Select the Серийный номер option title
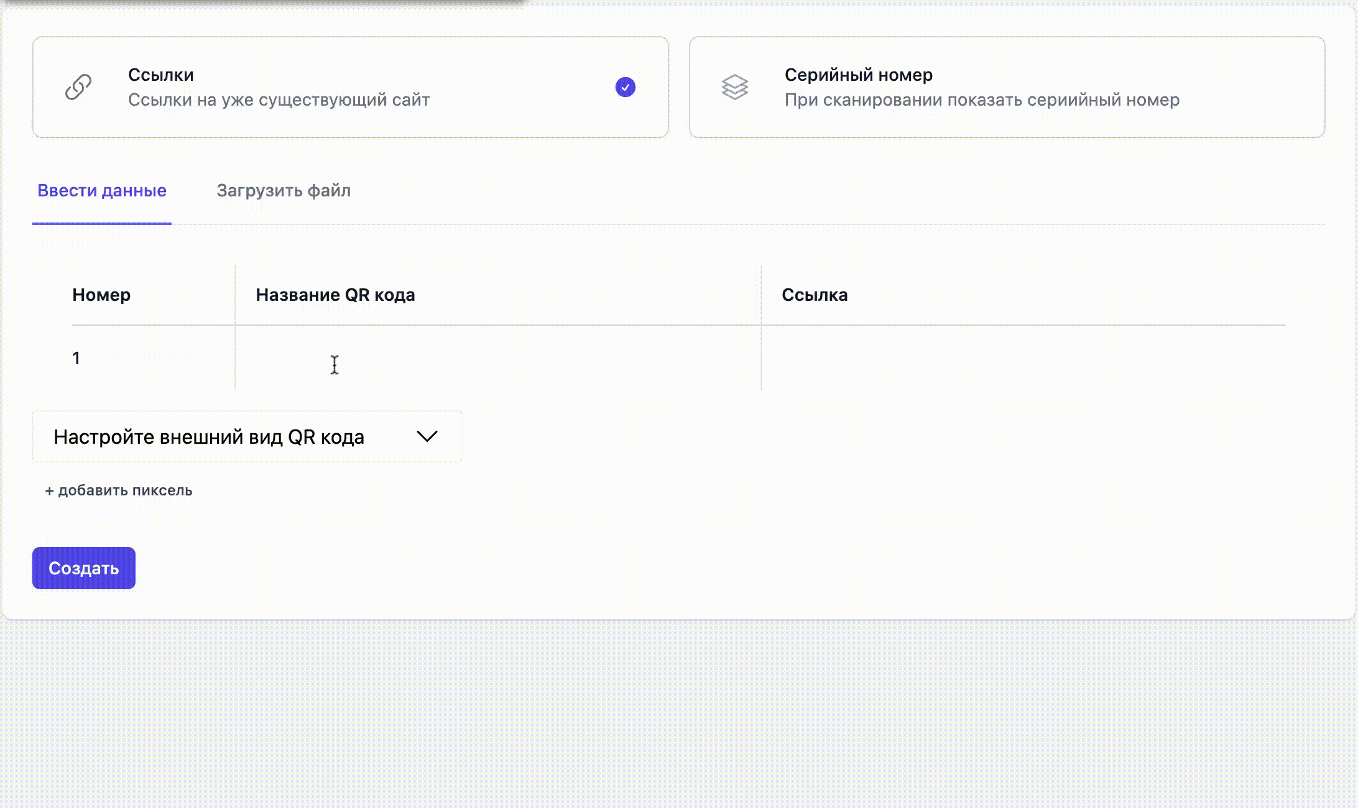Viewport: 1358px width, 808px height. (858, 75)
